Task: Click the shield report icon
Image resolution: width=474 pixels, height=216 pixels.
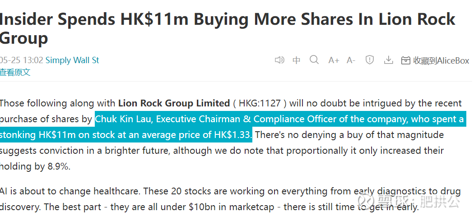Action: [x=370, y=60]
